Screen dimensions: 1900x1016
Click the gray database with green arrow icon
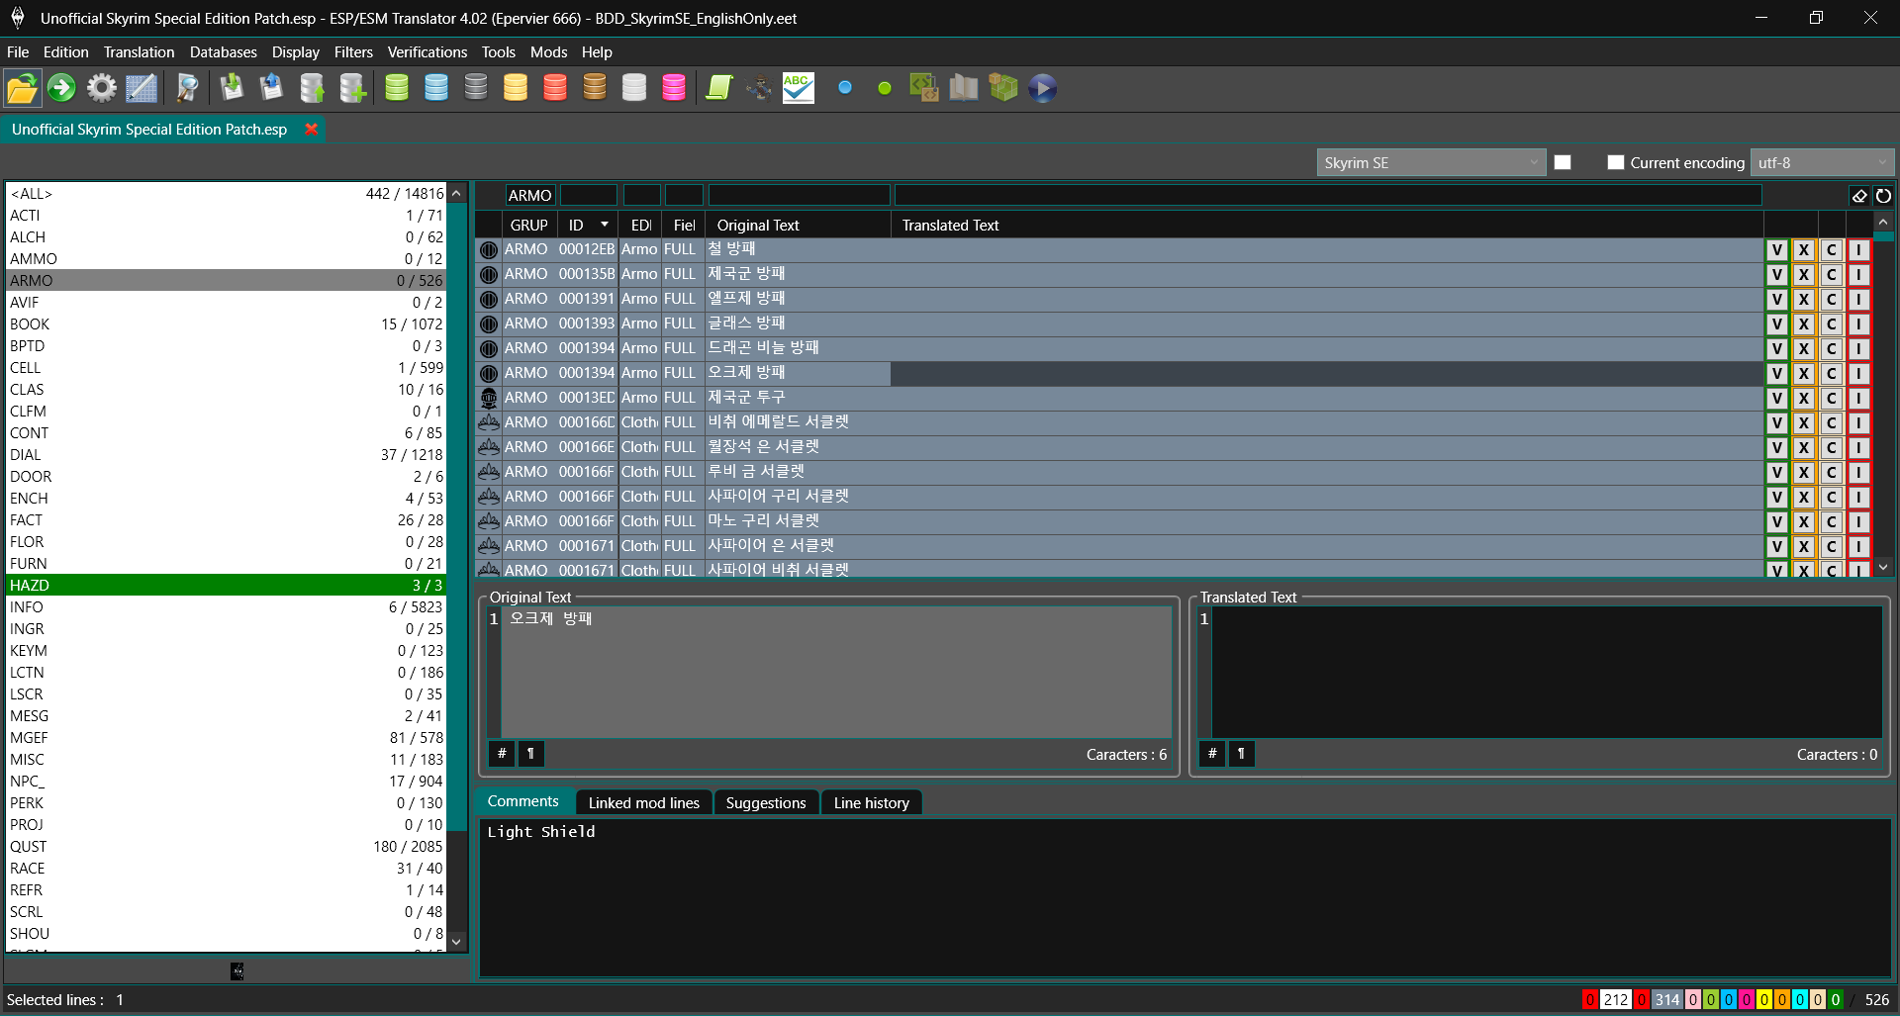pyautogui.click(x=312, y=88)
